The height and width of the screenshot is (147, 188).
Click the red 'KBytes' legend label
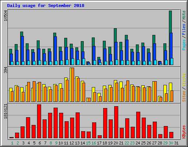tap(184, 132)
